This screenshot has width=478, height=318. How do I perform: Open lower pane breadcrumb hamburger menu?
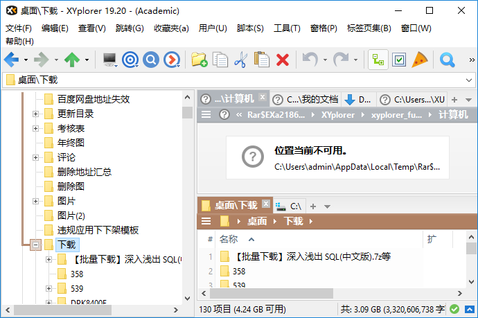206,221
